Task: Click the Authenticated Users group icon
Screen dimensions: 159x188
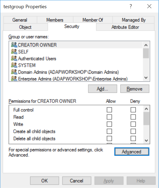Action: (14, 58)
